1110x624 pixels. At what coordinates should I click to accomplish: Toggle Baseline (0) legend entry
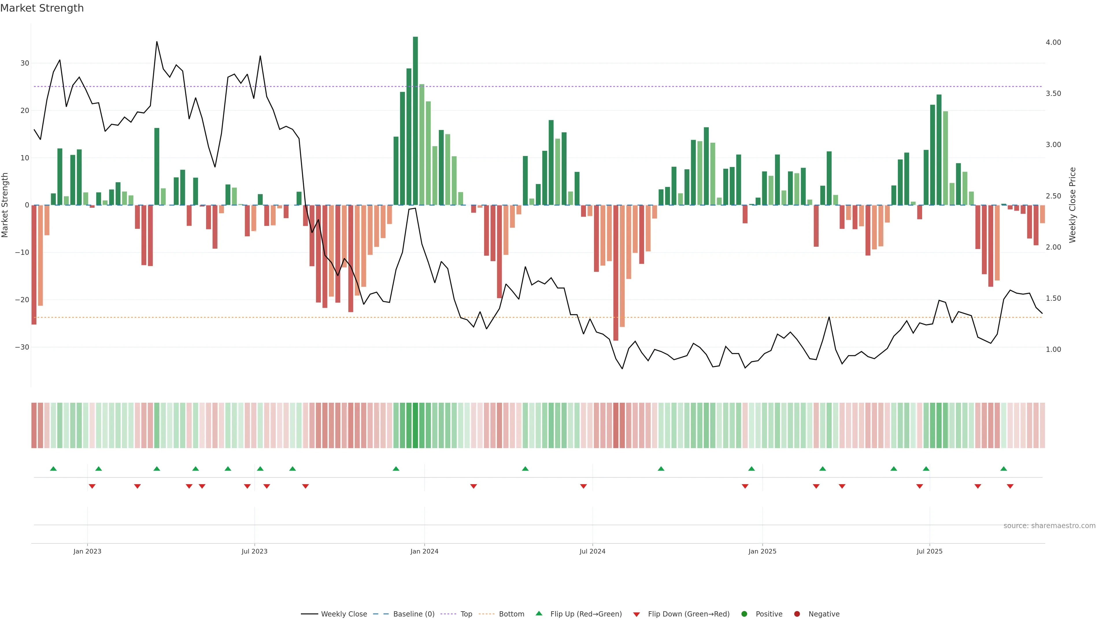[413, 614]
